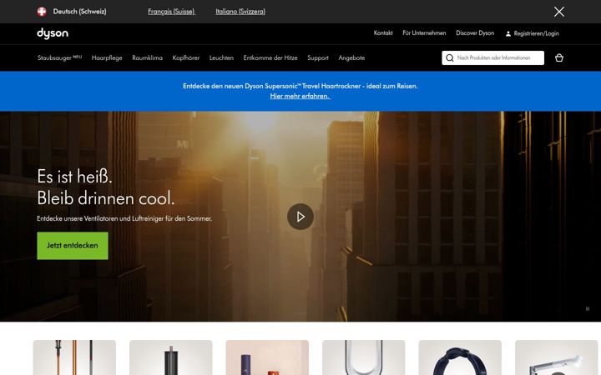601x375 pixels.
Task: Click Registrieren/Login
Action: pyautogui.click(x=536, y=33)
